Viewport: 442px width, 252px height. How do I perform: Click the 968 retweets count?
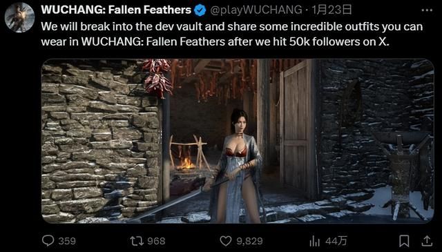[156, 241]
